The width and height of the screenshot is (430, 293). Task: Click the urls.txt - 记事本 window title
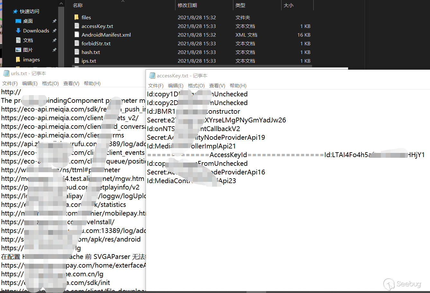point(28,74)
